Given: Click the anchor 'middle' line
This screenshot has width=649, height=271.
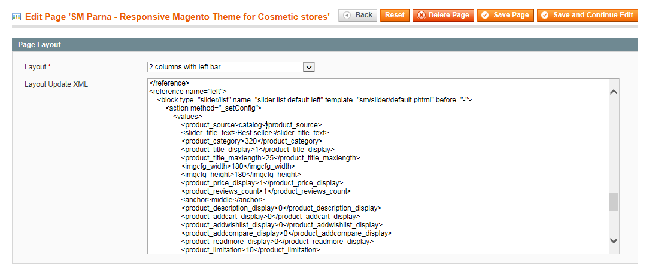Looking at the screenshot, I should 223,199.
